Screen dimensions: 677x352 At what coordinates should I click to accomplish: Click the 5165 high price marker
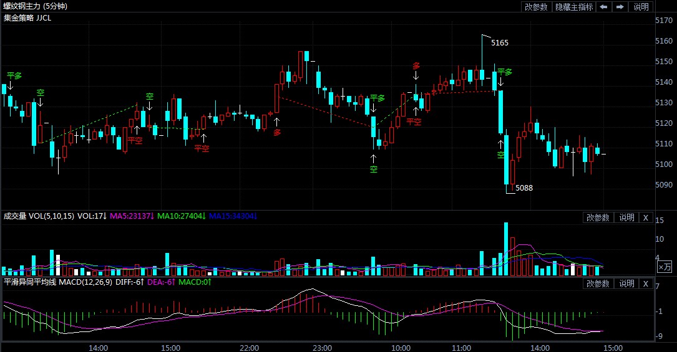coord(499,43)
